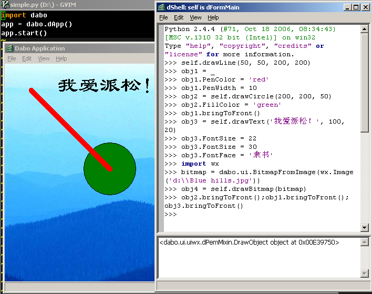Open File menu in Dabo Application
372x294 pixels.
pos(12,58)
